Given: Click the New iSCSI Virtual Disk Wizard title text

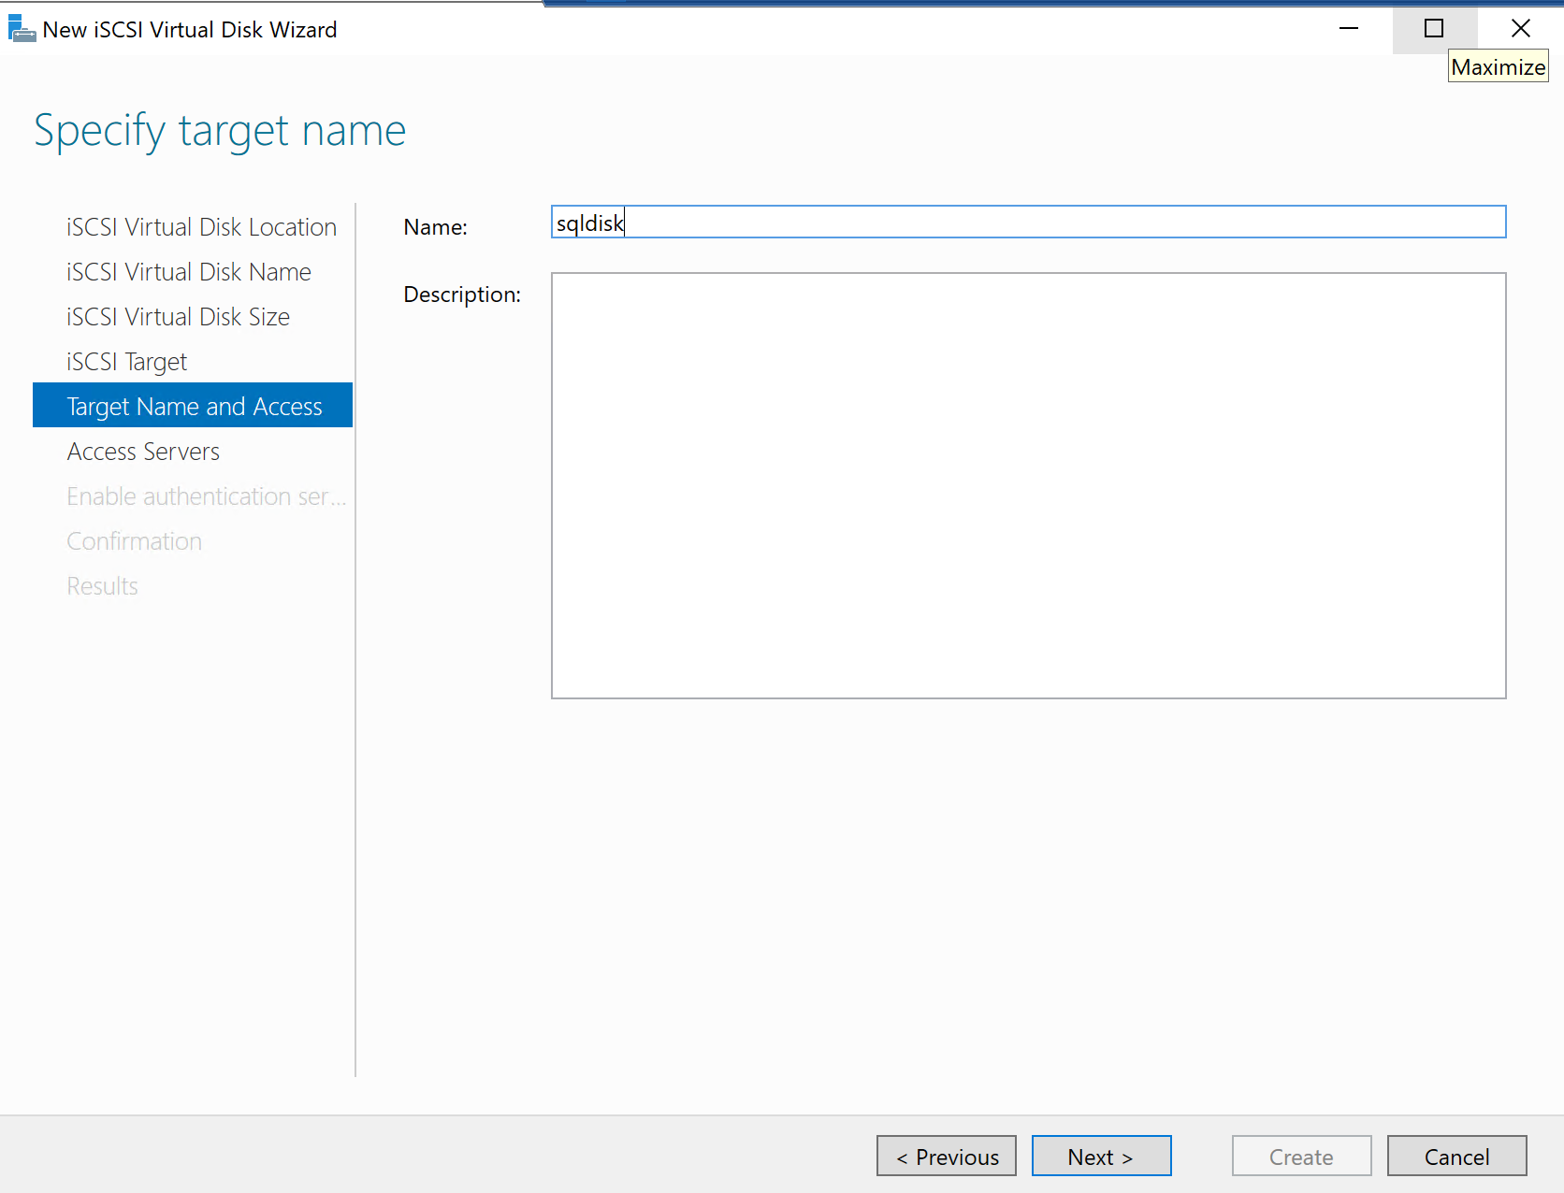Looking at the screenshot, I should click(190, 30).
